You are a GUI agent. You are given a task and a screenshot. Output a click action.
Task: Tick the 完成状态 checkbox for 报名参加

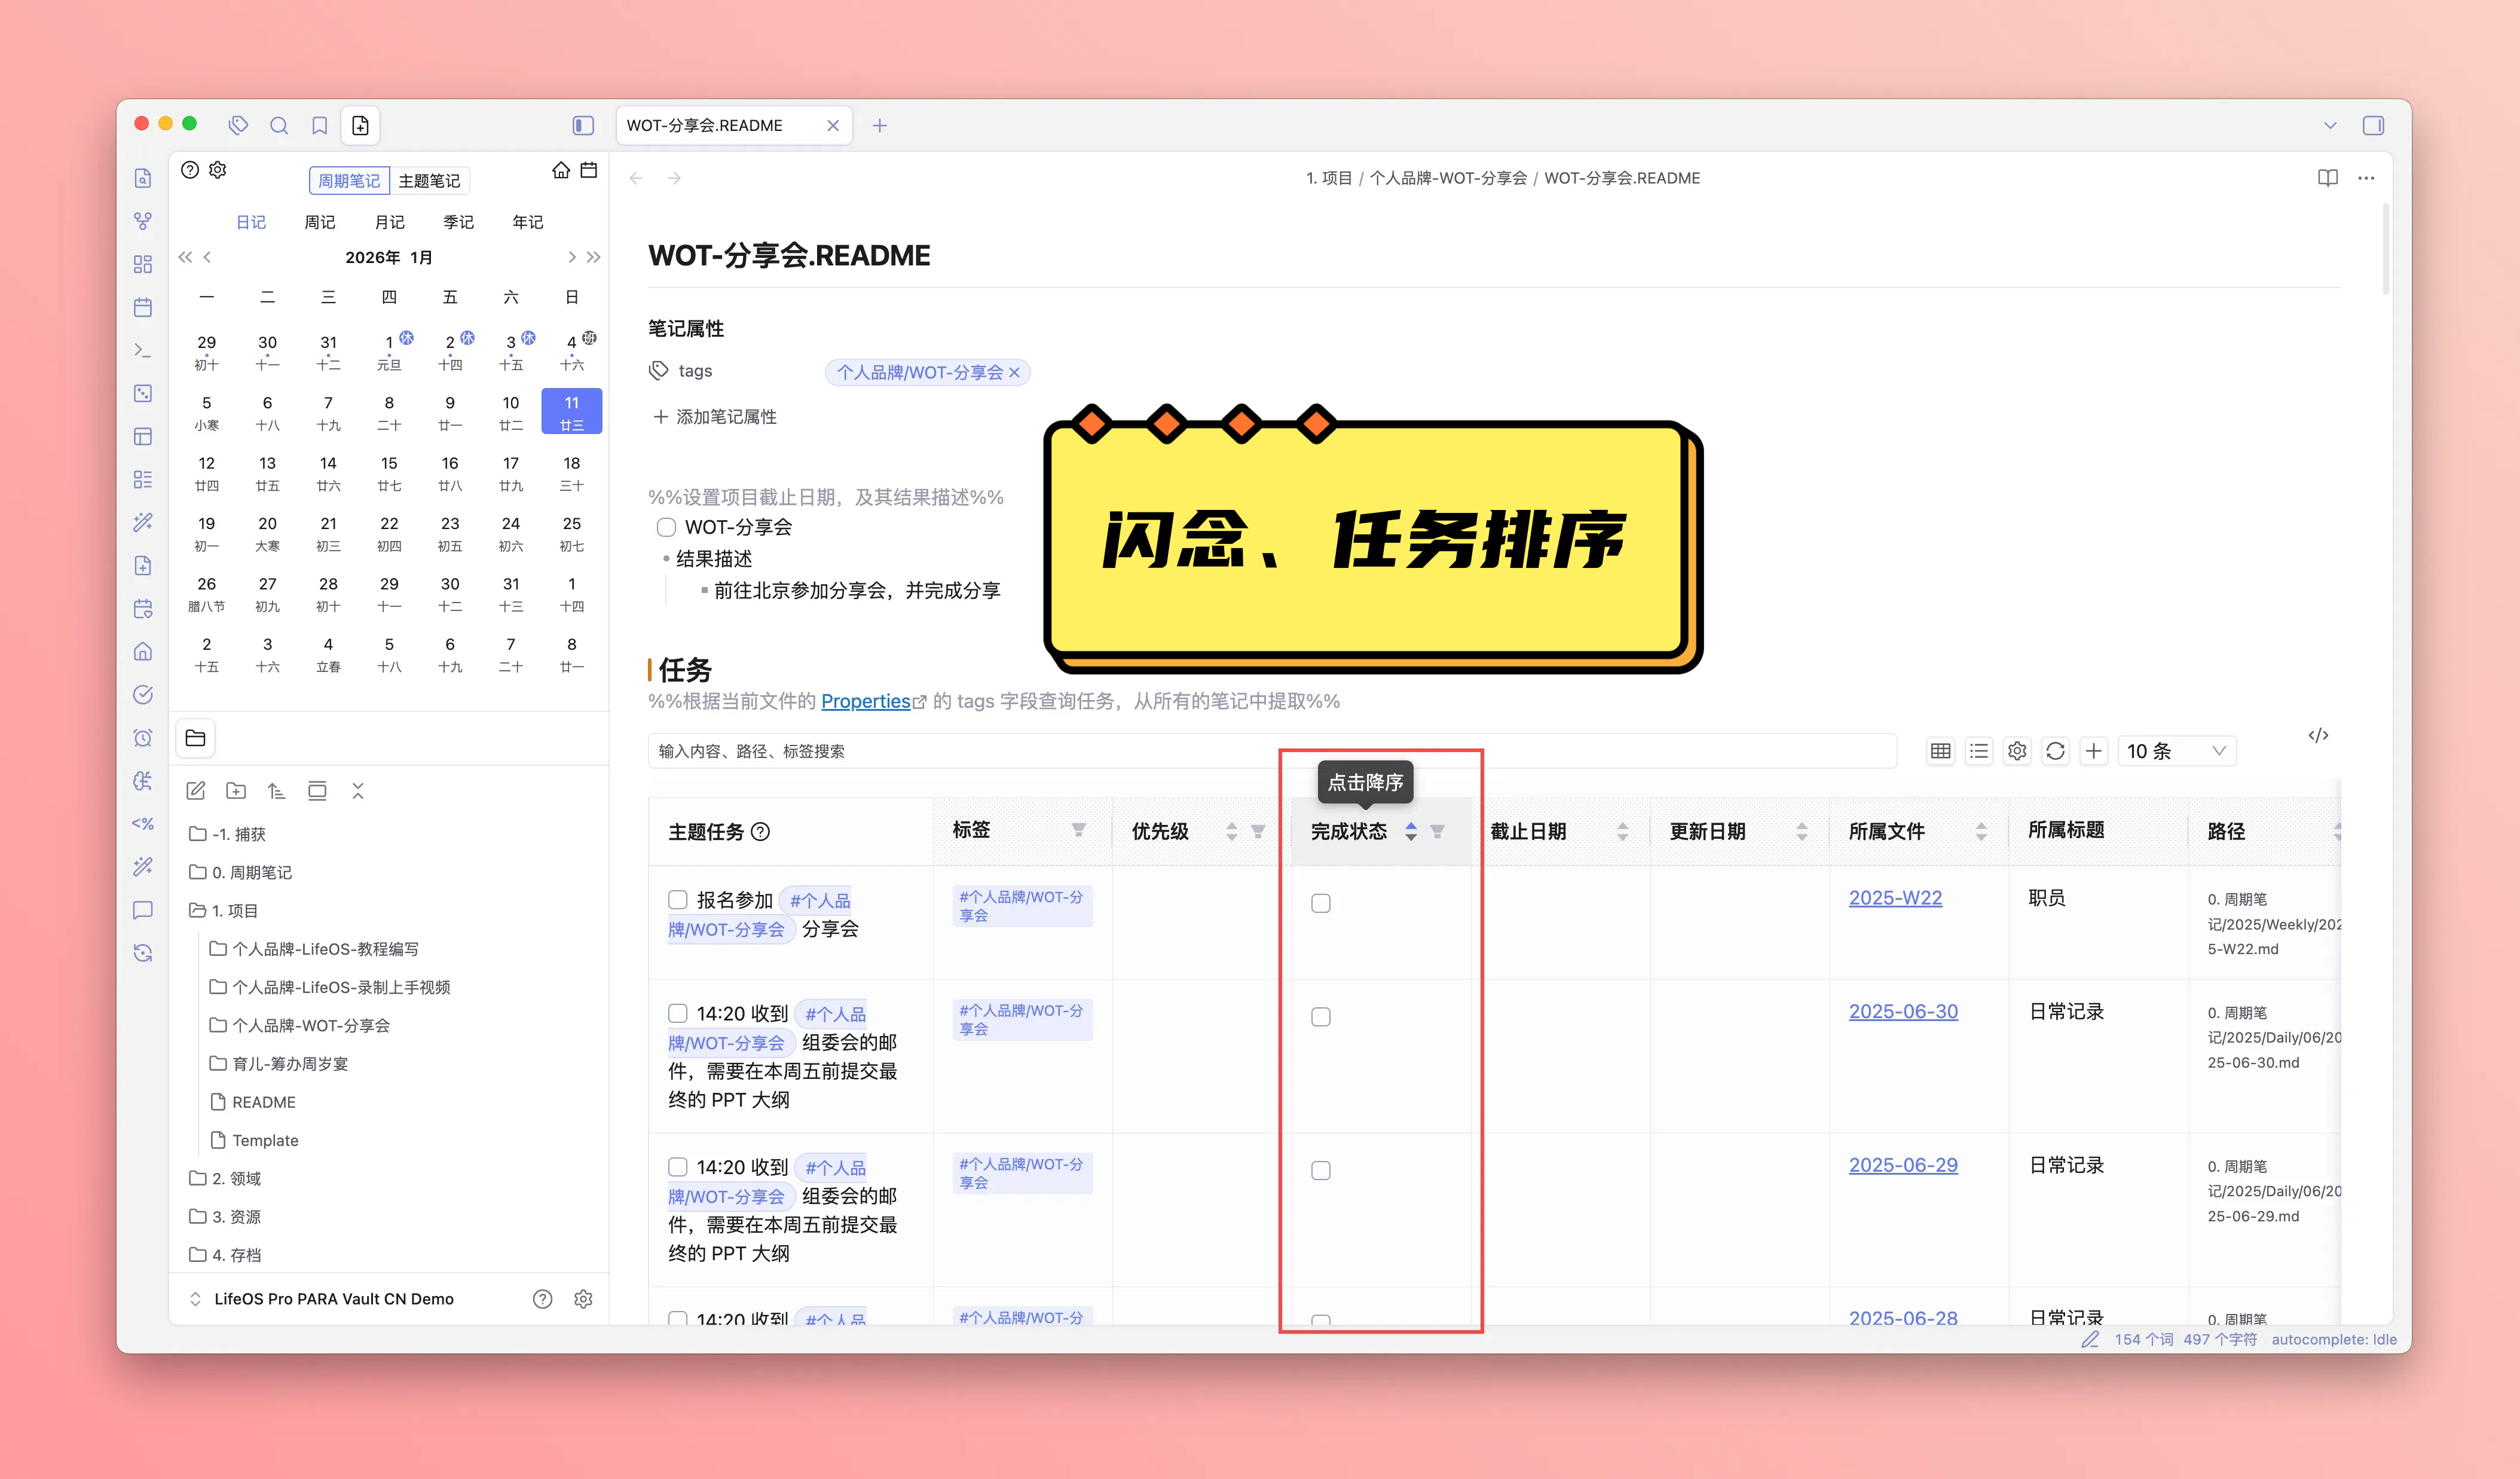click(1320, 903)
